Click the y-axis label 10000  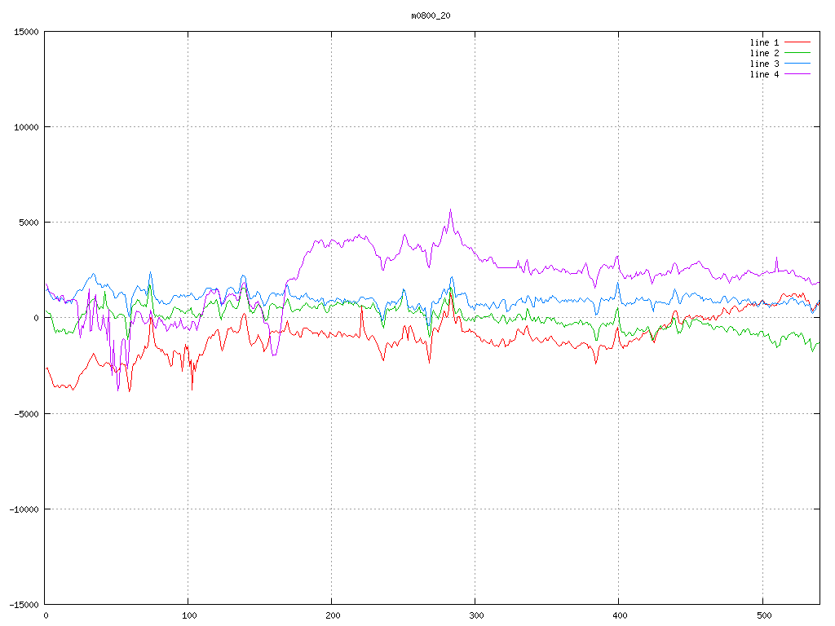[27, 127]
